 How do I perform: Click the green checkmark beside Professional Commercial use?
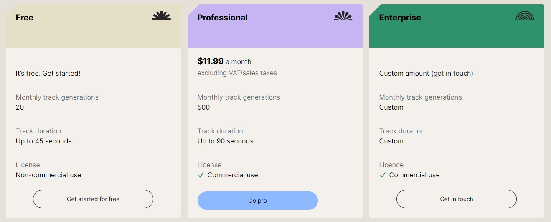pyautogui.click(x=201, y=175)
